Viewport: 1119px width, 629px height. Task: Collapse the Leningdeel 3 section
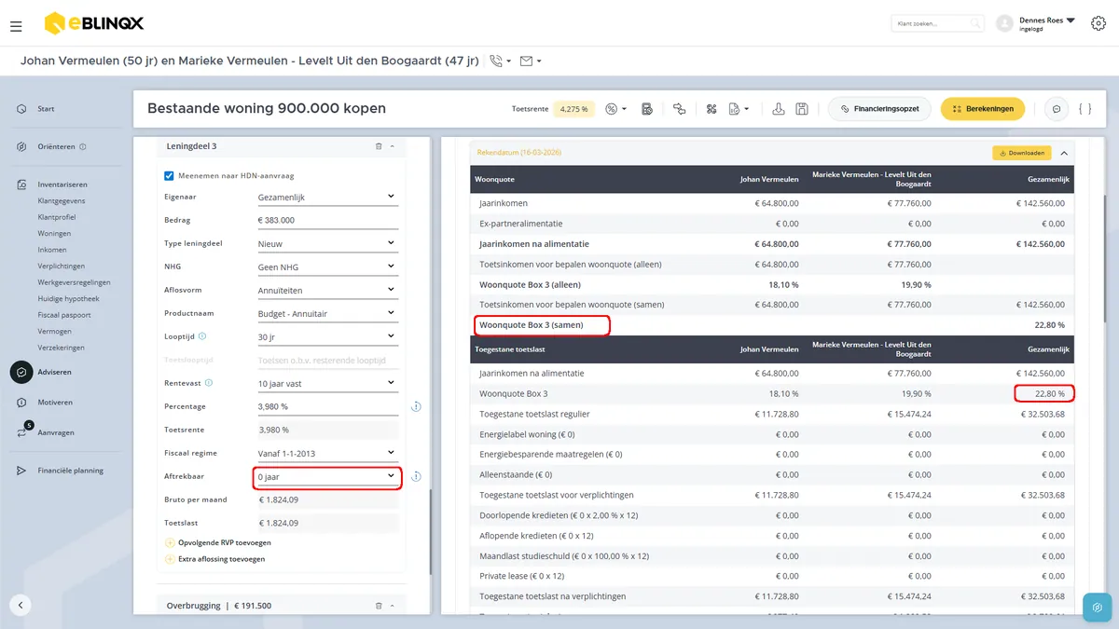(x=393, y=146)
